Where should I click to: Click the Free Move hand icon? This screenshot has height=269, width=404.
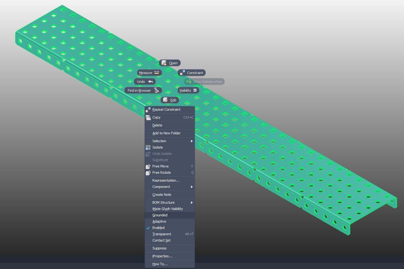click(148, 166)
